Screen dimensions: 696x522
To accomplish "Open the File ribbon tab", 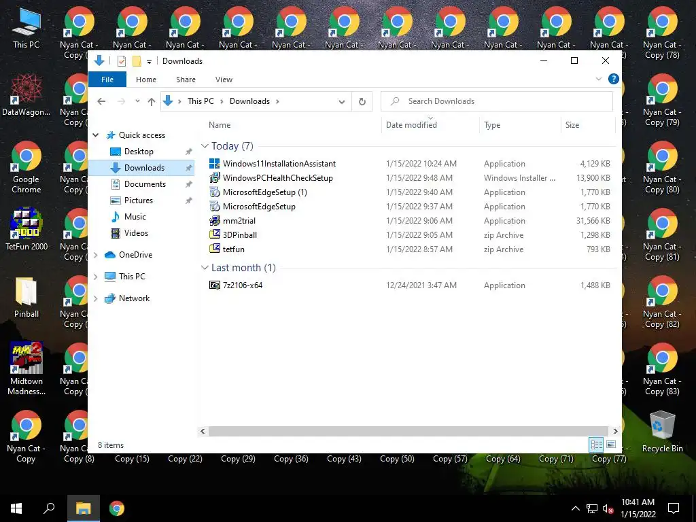I will tap(107, 80).
